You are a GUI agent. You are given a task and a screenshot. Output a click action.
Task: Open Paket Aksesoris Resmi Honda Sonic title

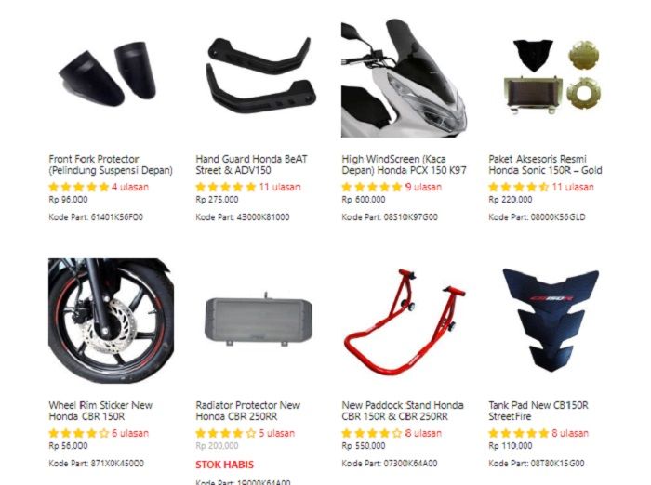tap(545, 164)
